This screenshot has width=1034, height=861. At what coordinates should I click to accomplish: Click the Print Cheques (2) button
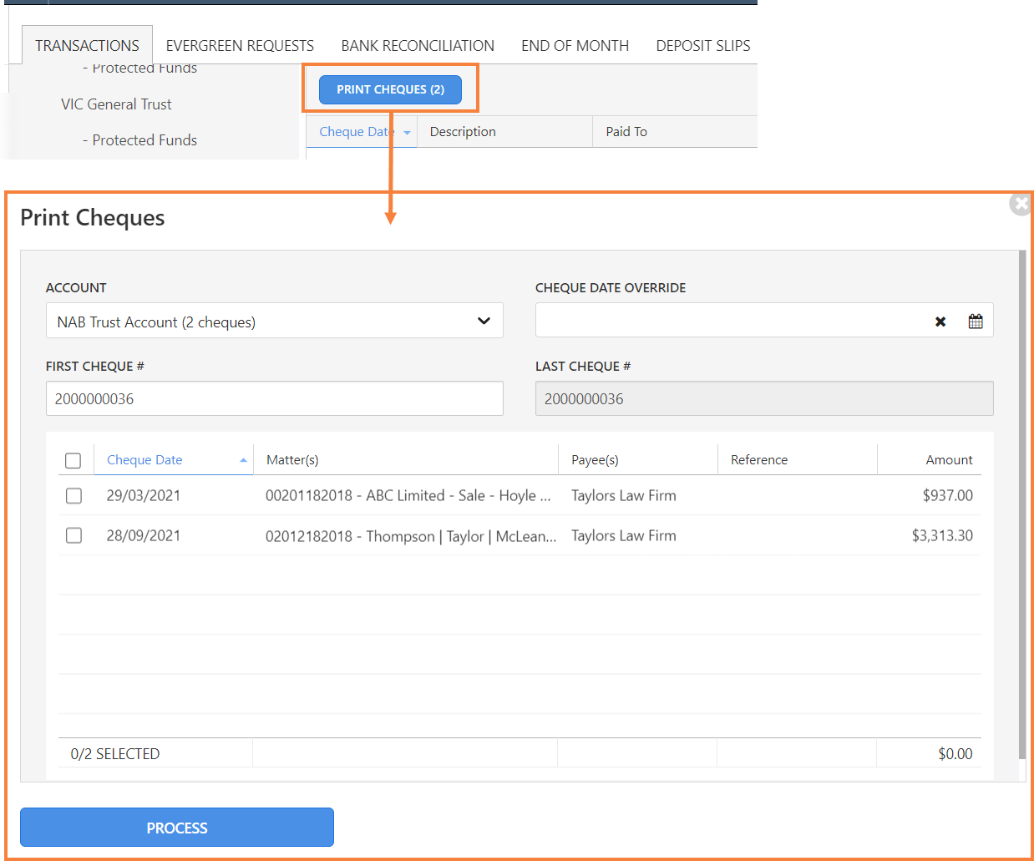[390, 89]
